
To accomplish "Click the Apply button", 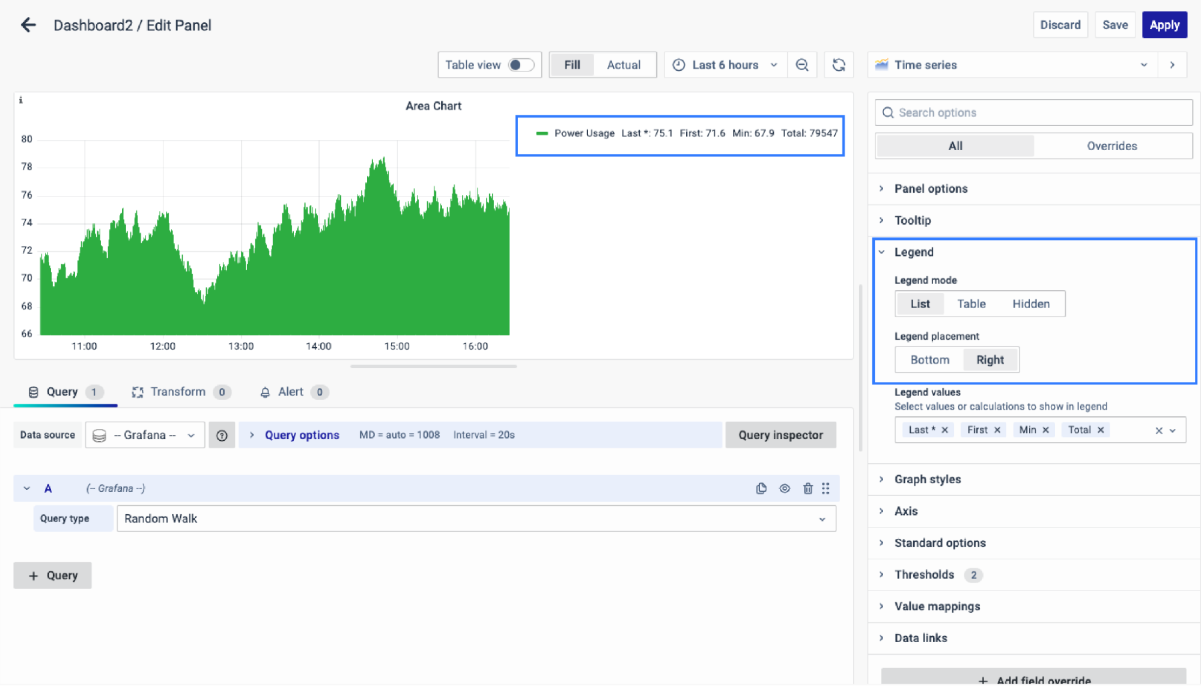I will 1164,25.
